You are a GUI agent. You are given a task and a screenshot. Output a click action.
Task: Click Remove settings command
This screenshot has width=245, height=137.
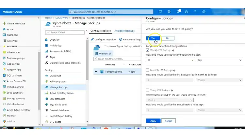click(x=130, y=40)
